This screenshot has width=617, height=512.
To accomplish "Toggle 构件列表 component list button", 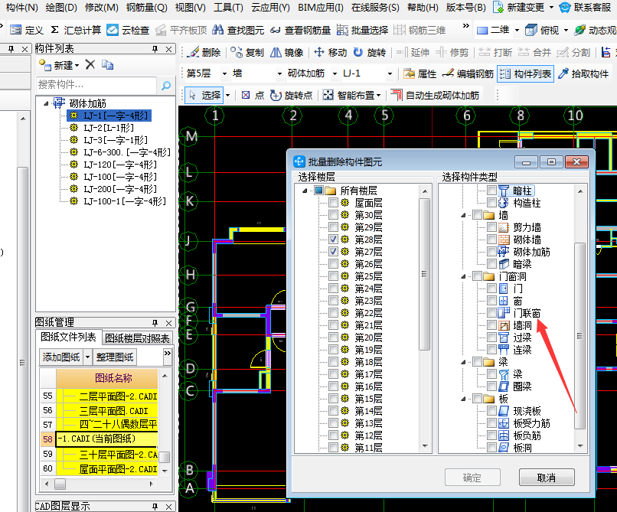I will (526, 73).
